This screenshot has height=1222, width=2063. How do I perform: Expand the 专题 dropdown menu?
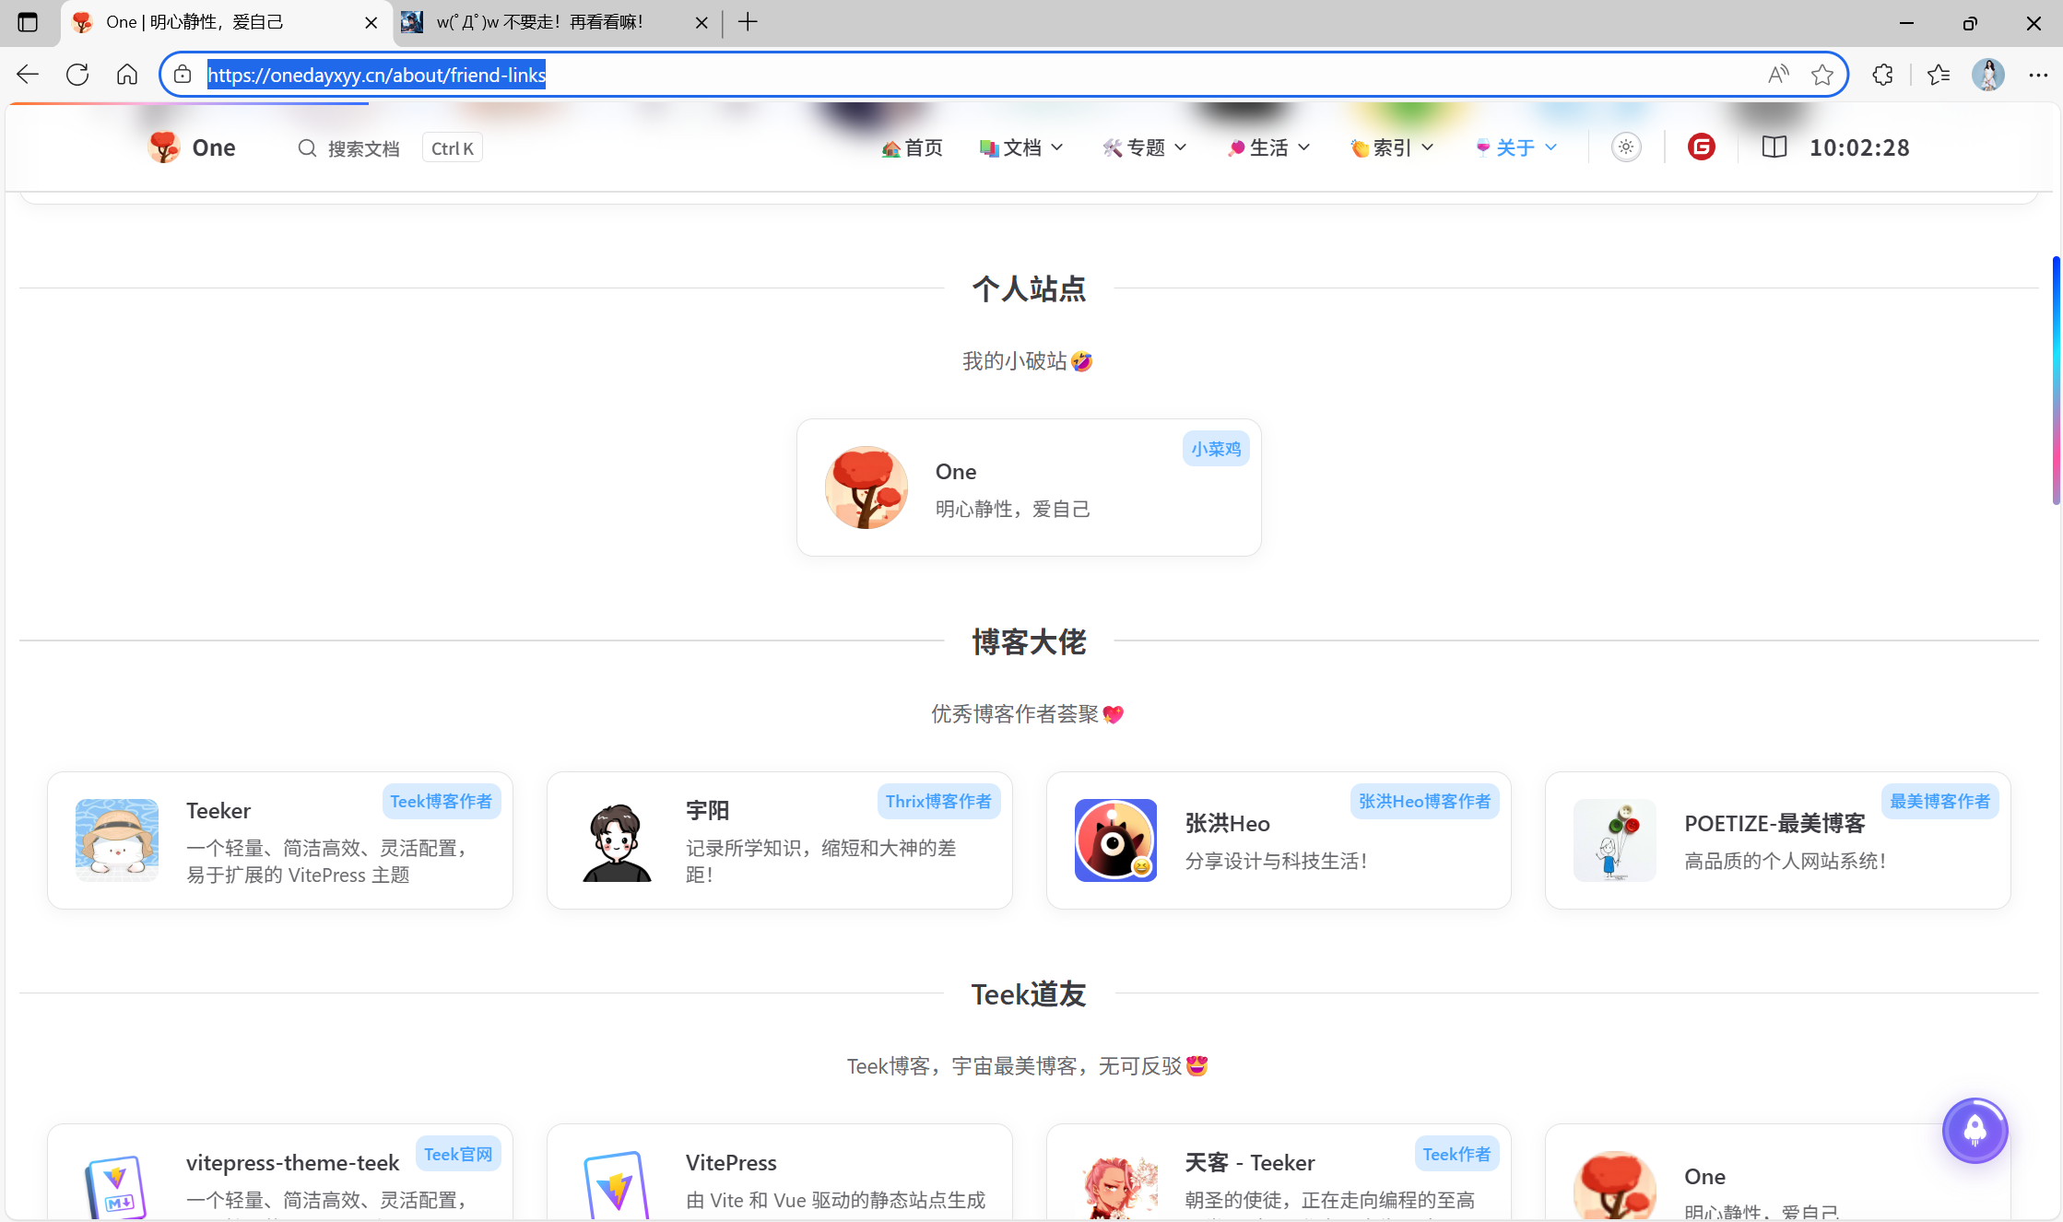pos(1145,147)
